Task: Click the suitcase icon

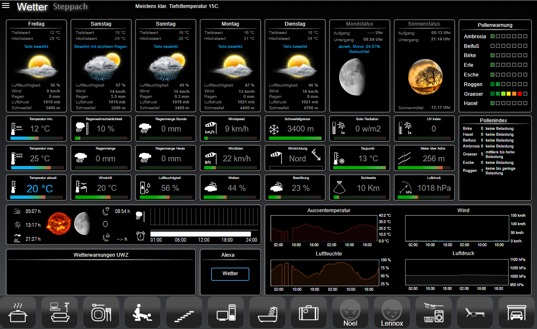Action: (309, 312)
